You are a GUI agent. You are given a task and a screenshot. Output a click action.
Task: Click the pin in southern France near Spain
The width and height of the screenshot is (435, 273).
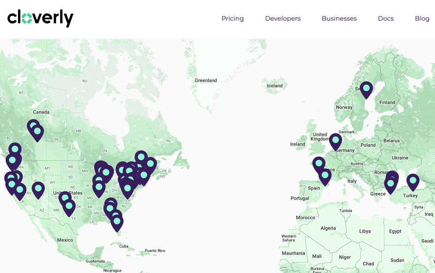click(325, 177)
